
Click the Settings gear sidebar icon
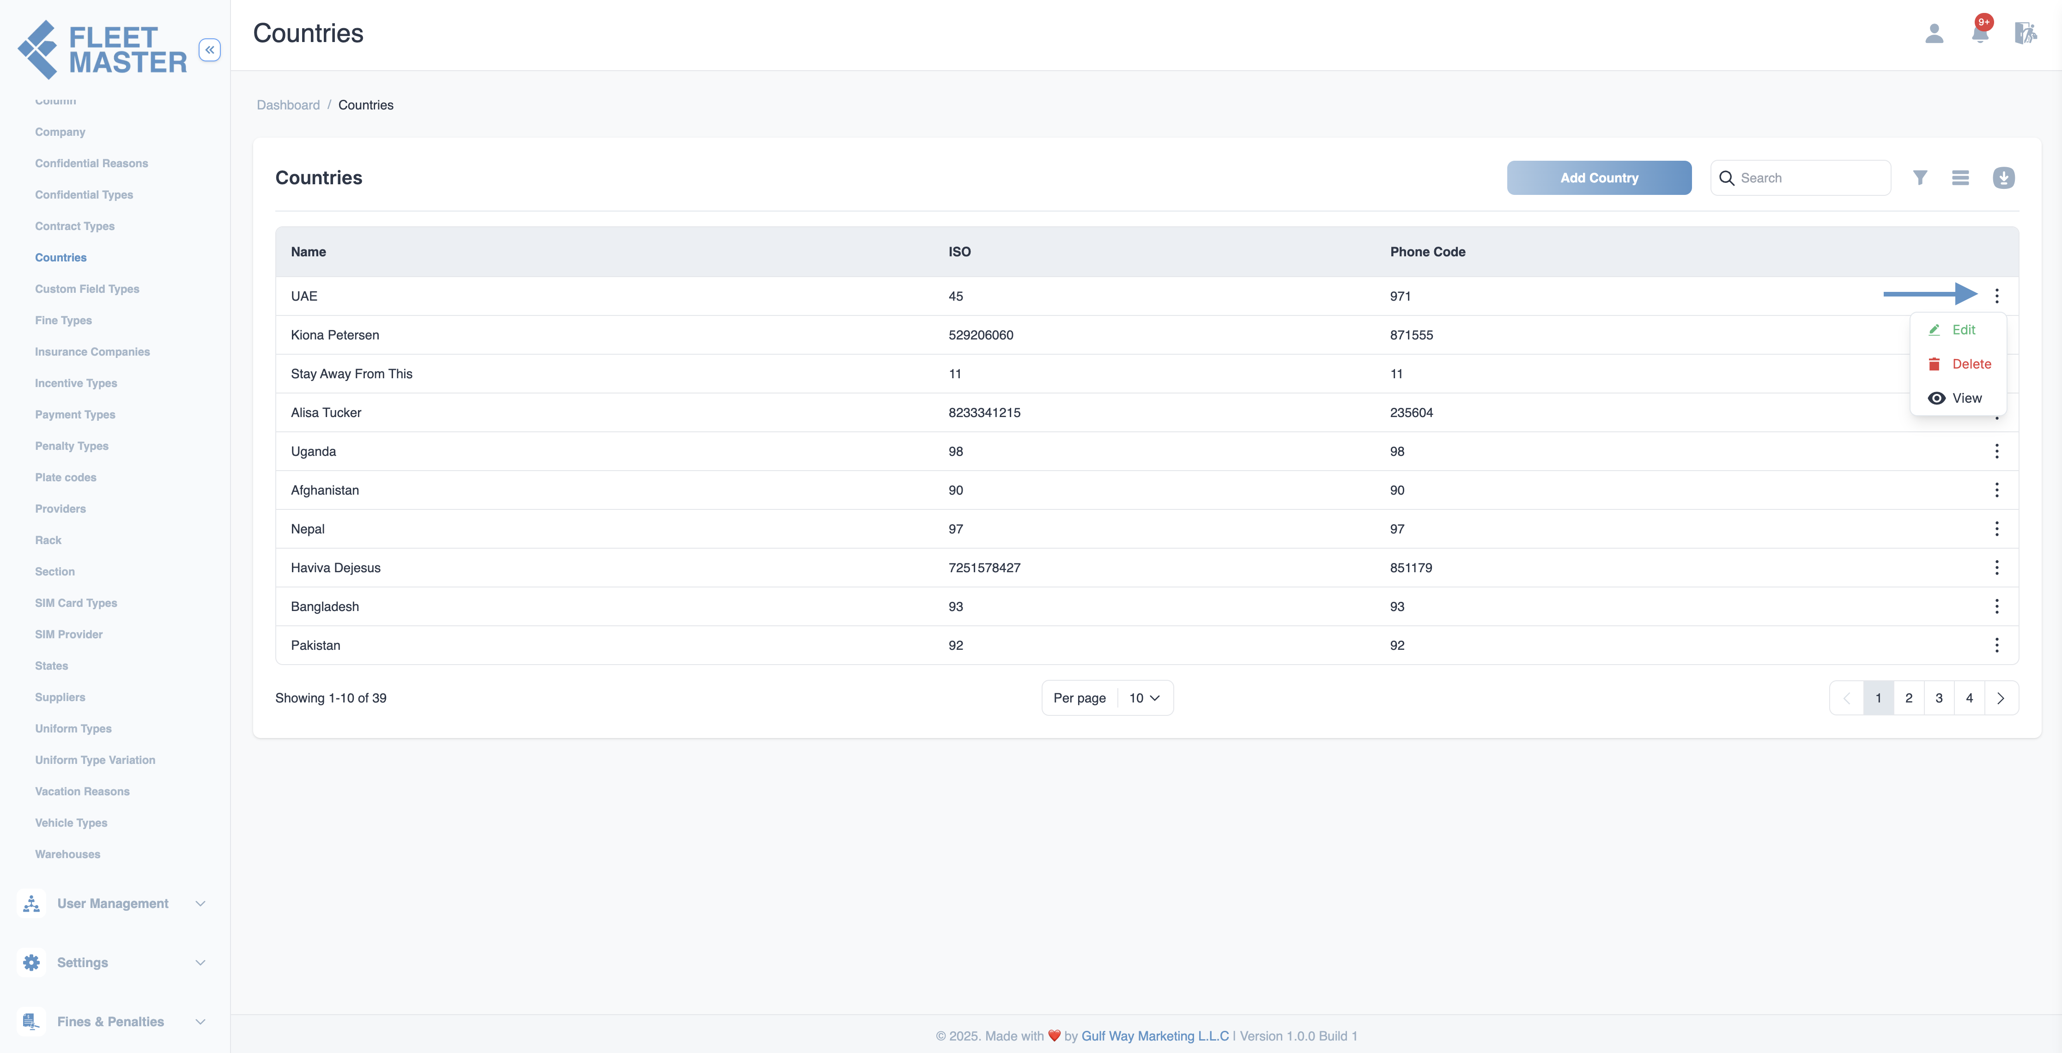pyautogui.click(x=31, y=962)
